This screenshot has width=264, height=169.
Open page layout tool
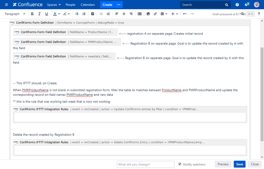click(140, 14)
